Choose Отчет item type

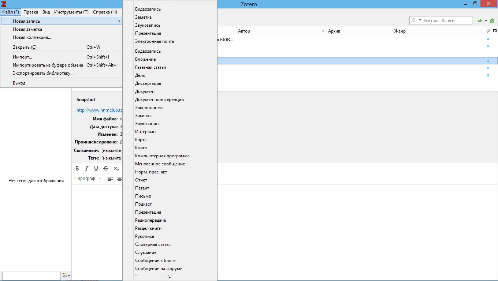tap(170, 180)
